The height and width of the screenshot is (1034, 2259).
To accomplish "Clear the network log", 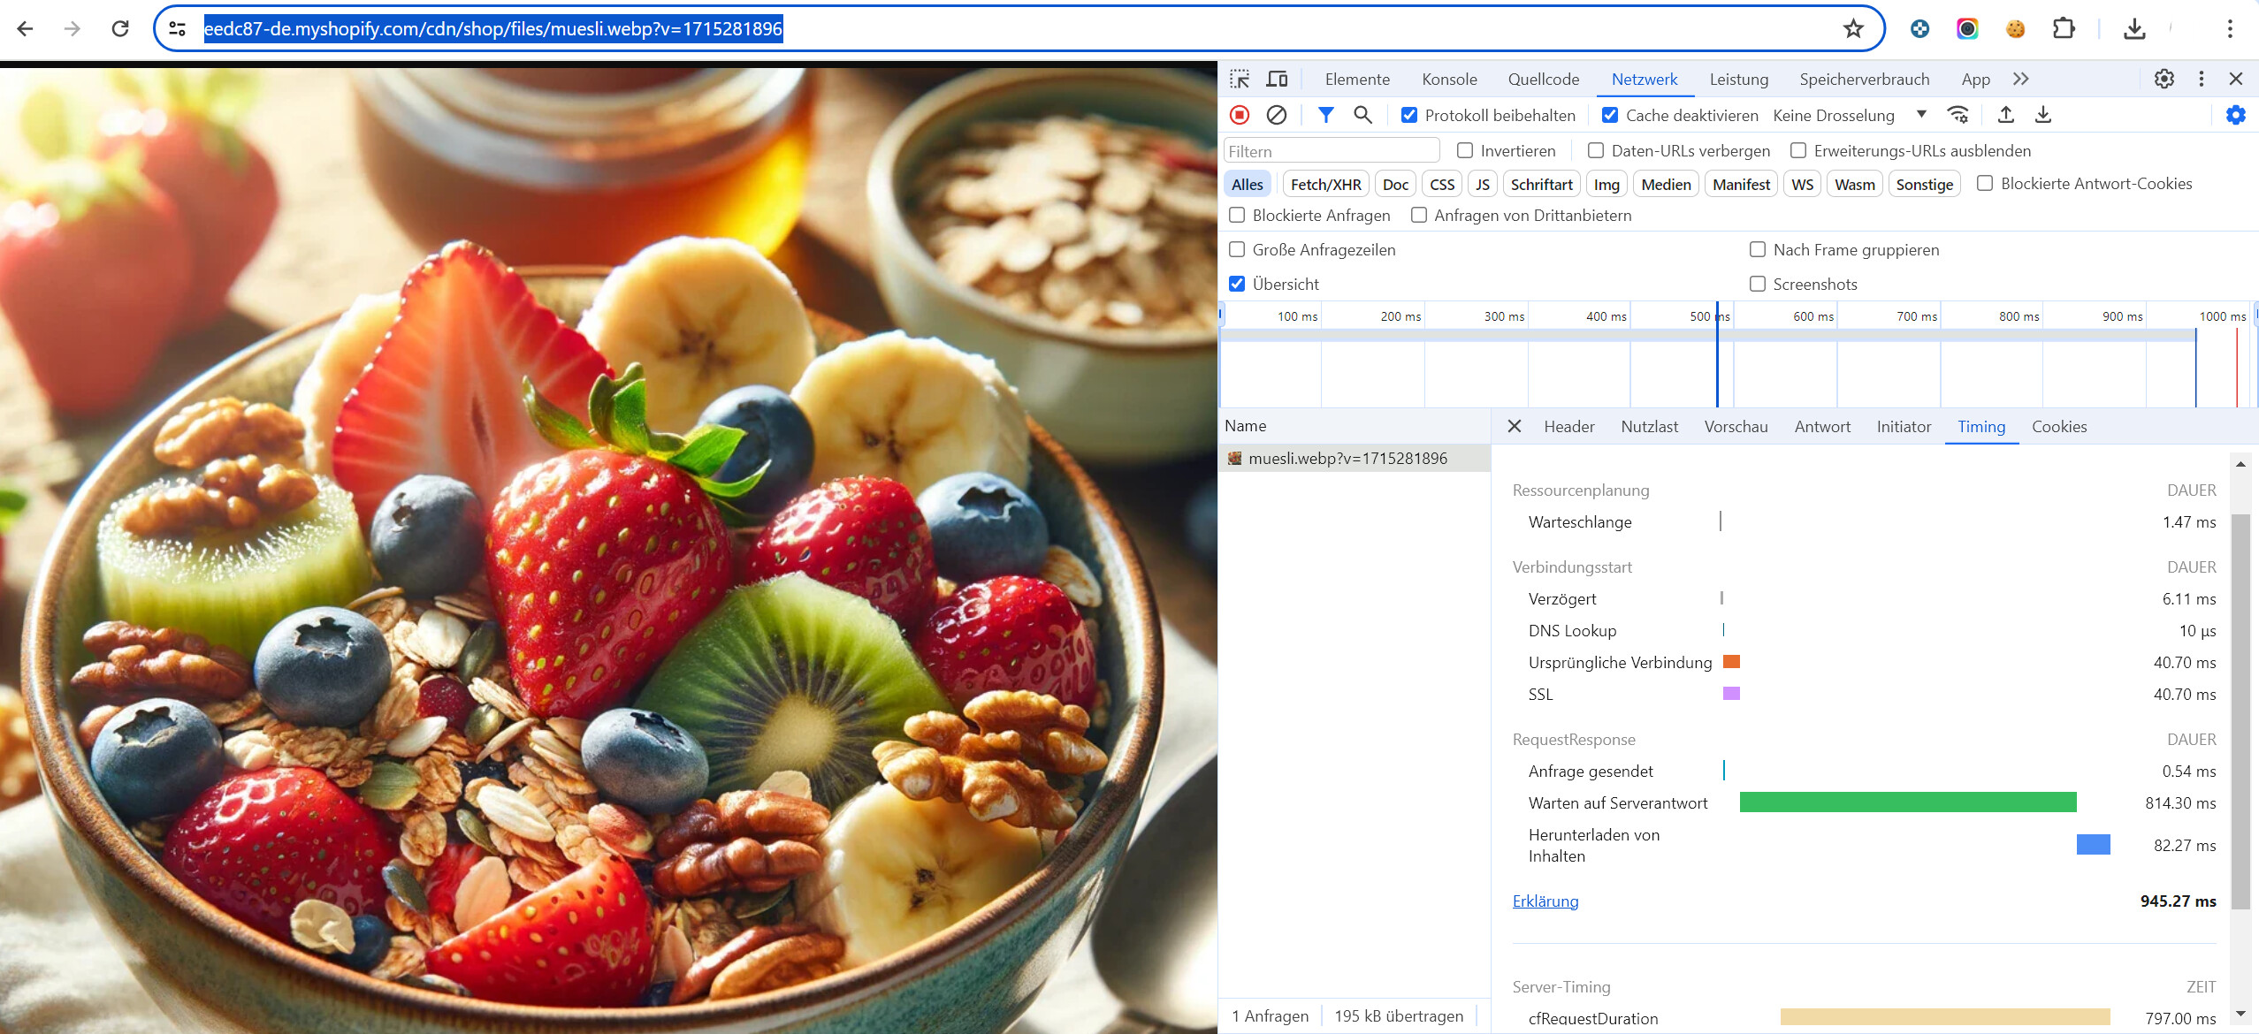I will [1276, 115].
